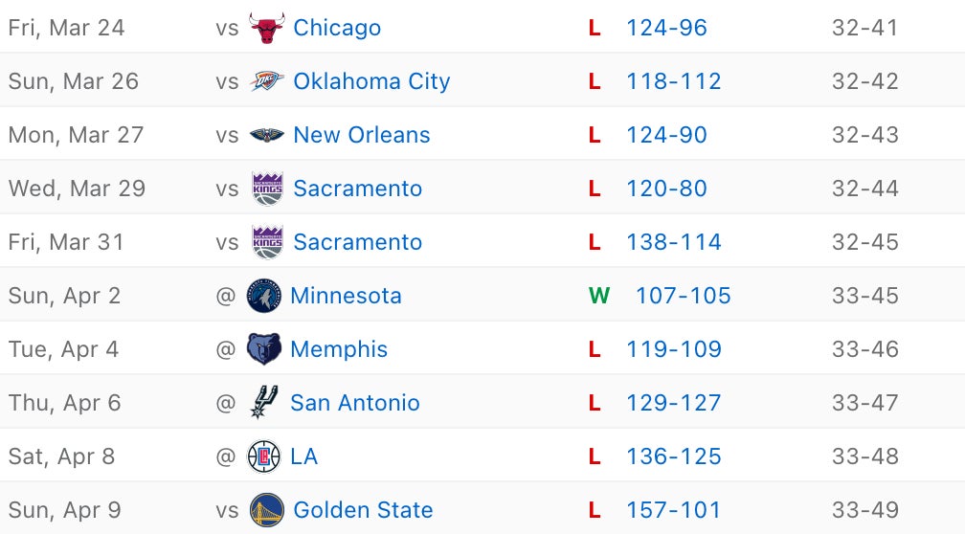965x534 pixels.
Task: Select the Golden State team name
Action: point(363,510)
